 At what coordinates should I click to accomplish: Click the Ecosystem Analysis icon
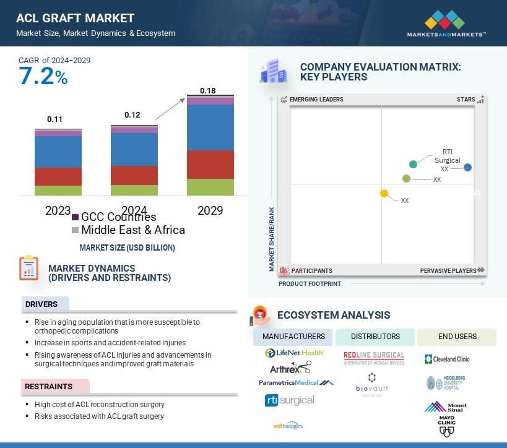tap(260, 314)
